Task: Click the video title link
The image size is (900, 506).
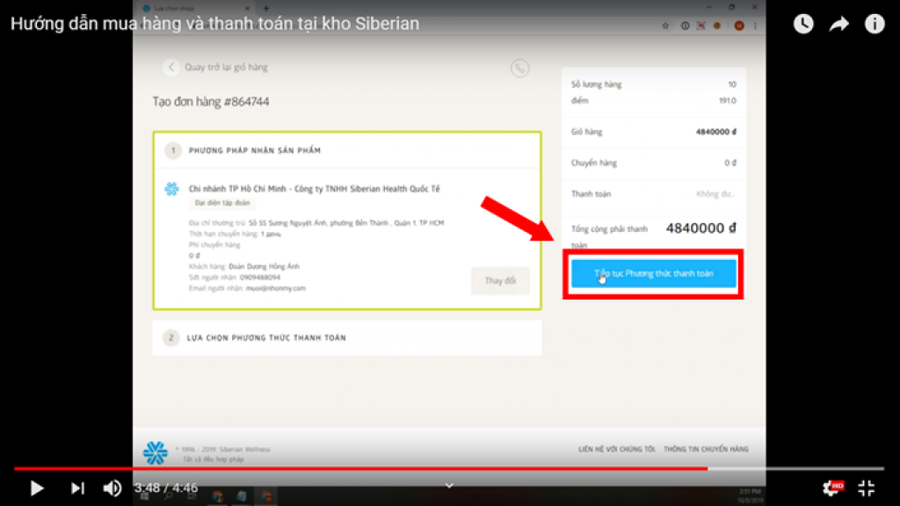Action: coord(214,24)
